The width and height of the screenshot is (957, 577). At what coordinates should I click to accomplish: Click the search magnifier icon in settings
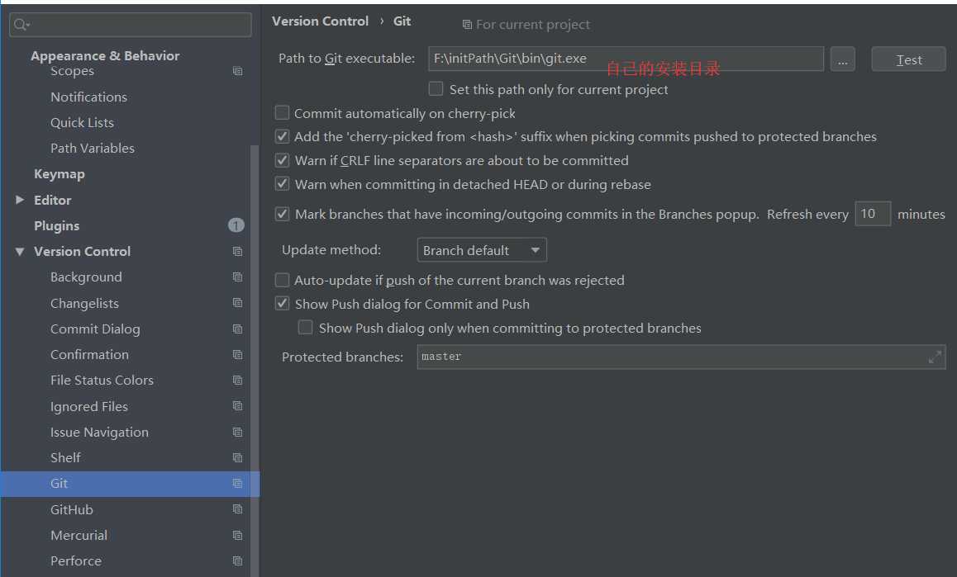(21, 25)
